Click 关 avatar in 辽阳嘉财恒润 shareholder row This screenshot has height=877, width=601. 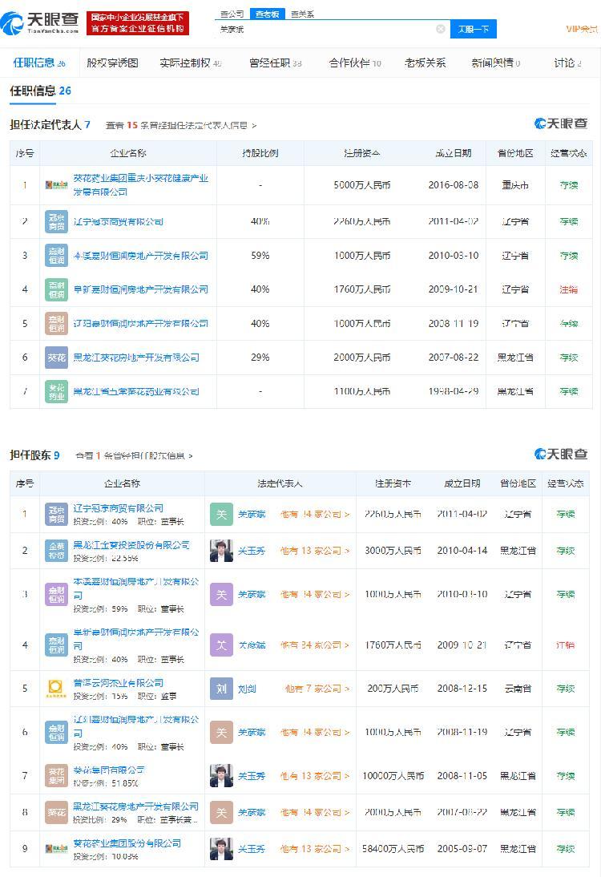tap(221, 732)
